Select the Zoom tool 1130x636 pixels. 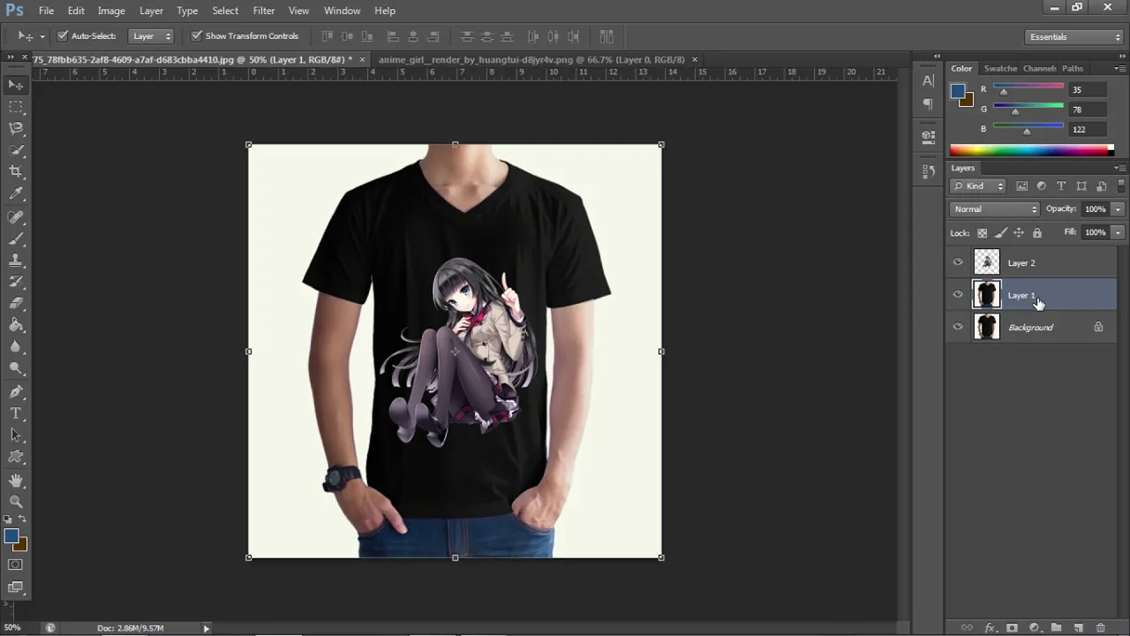click(16, 502)
